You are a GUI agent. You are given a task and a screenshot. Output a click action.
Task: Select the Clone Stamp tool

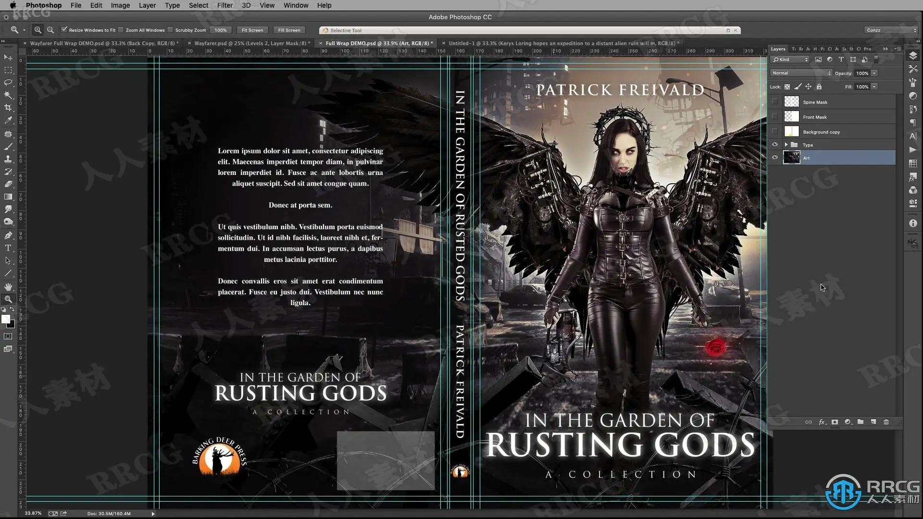[8, 159]
